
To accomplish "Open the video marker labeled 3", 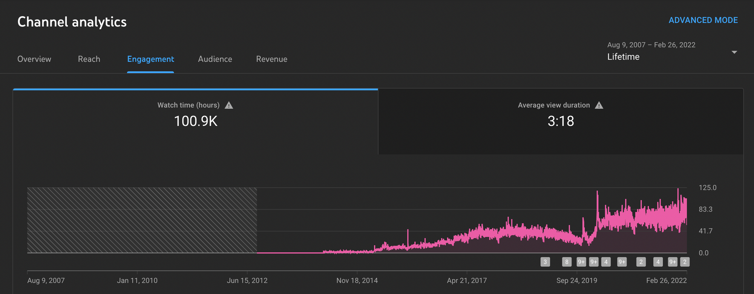I will click(x=545, y=262).
